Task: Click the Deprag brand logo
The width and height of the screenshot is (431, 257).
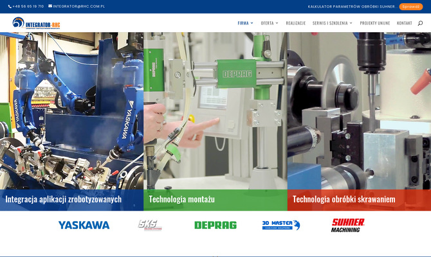Action: point(215,225)
